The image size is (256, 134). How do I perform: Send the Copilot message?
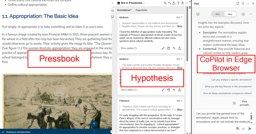[250, 129]
